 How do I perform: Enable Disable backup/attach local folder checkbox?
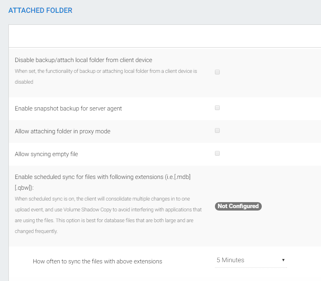click(217, 72)
